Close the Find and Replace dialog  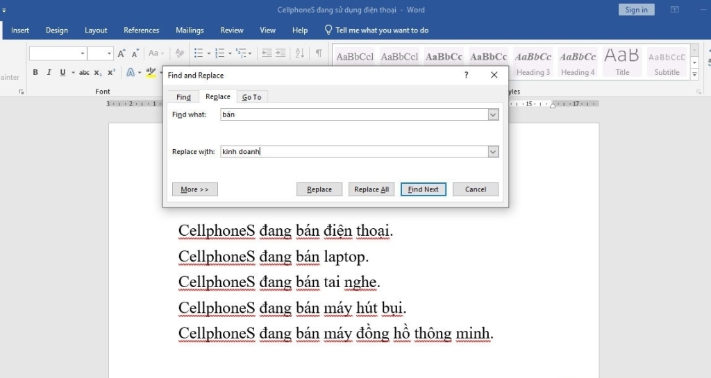point(494,75)
